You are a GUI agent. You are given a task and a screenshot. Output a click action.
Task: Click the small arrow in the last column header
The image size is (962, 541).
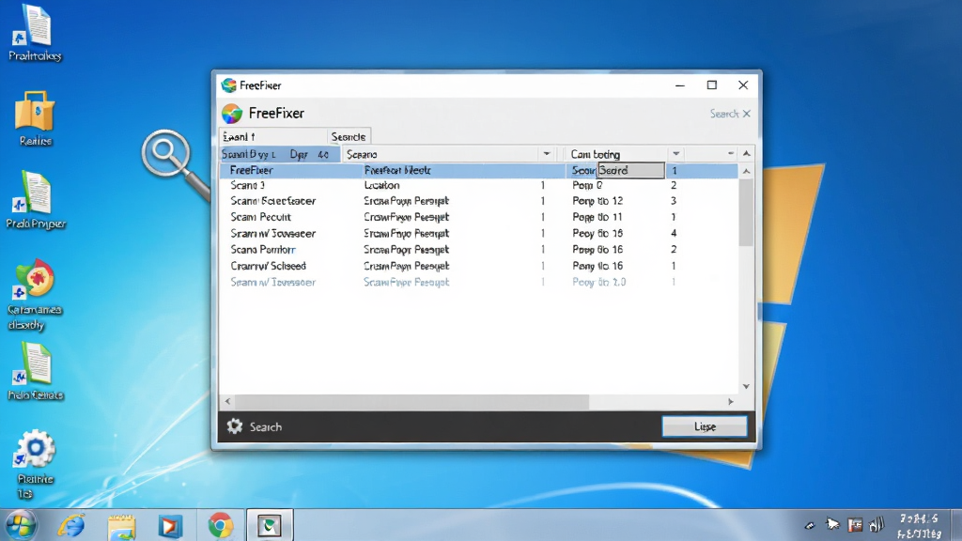click(731, 153)
